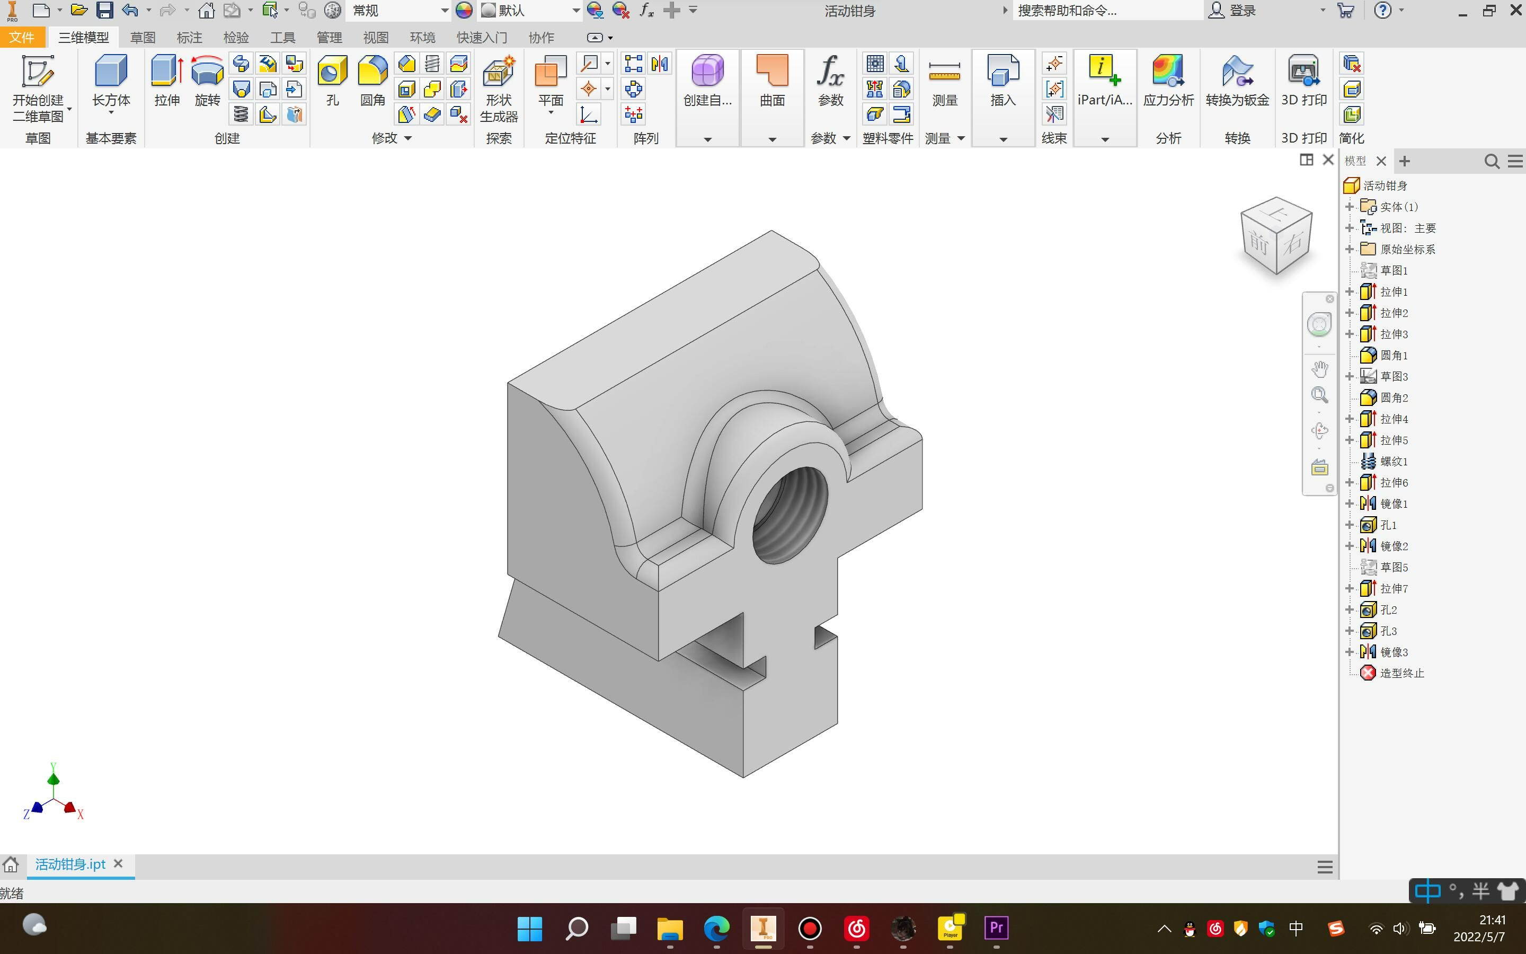This screenshot has width=1526, height=954.
Task: Switch to the 草图 ribbon tab
Action: point(142,37)
